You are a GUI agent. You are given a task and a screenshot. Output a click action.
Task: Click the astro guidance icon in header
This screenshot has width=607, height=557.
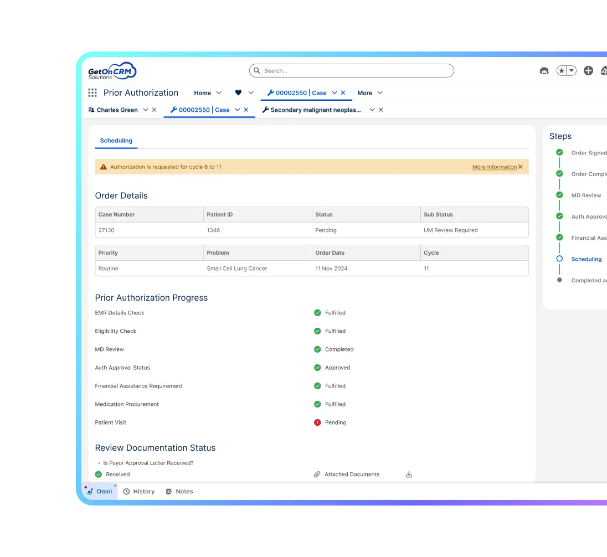(x=544, y=71)
